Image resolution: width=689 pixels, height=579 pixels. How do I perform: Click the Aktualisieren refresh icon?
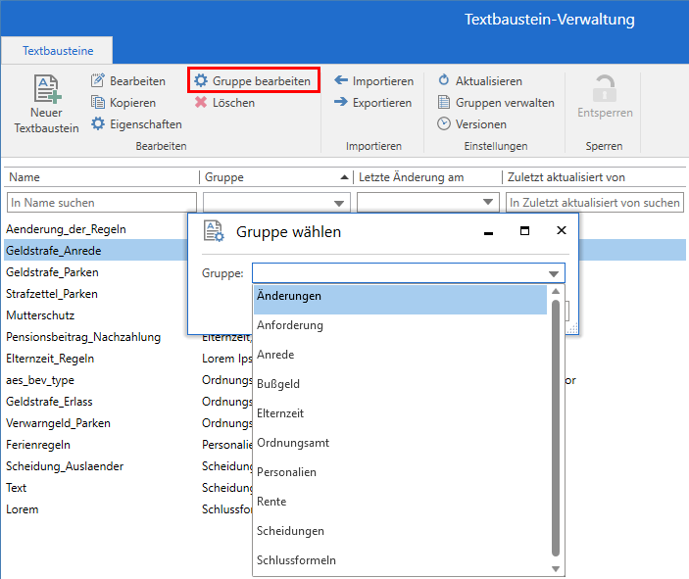coord(444,81)
